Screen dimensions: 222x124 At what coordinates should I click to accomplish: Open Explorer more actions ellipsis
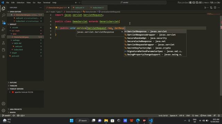[41, 8]
